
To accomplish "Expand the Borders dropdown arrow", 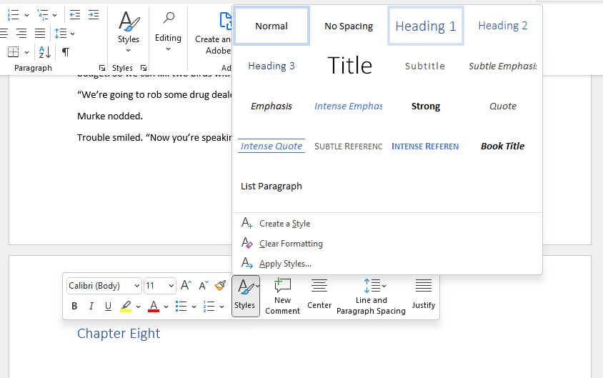I will click(26, 52).
